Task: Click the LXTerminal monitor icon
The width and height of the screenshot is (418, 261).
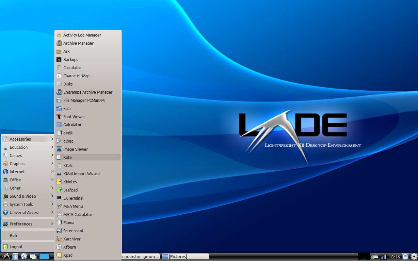Action: pos(59,198)
